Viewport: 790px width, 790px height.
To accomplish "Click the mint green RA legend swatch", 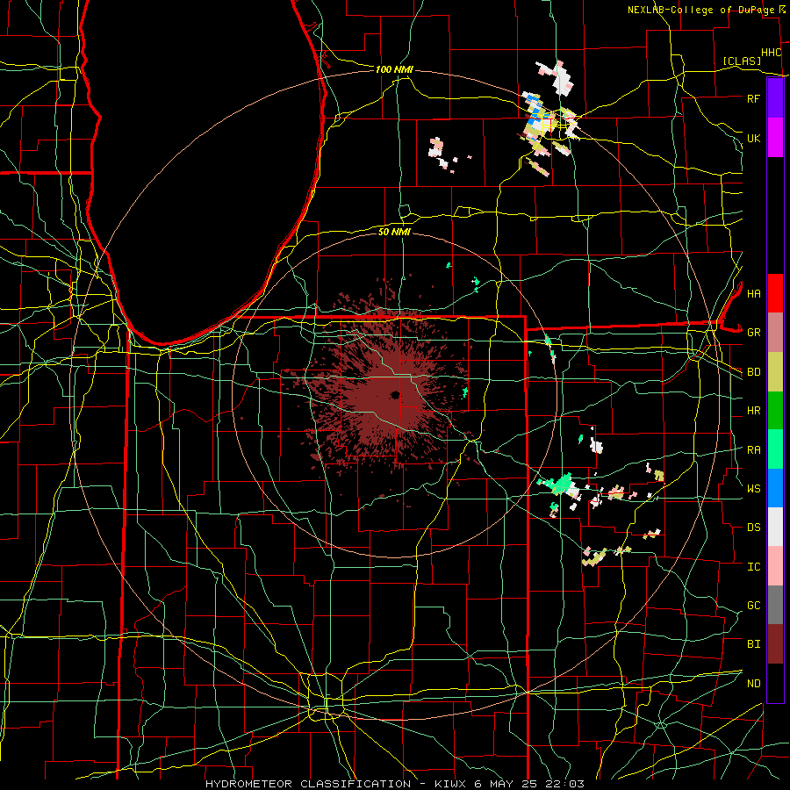I will pyautogui.click(x=775, y=449).
